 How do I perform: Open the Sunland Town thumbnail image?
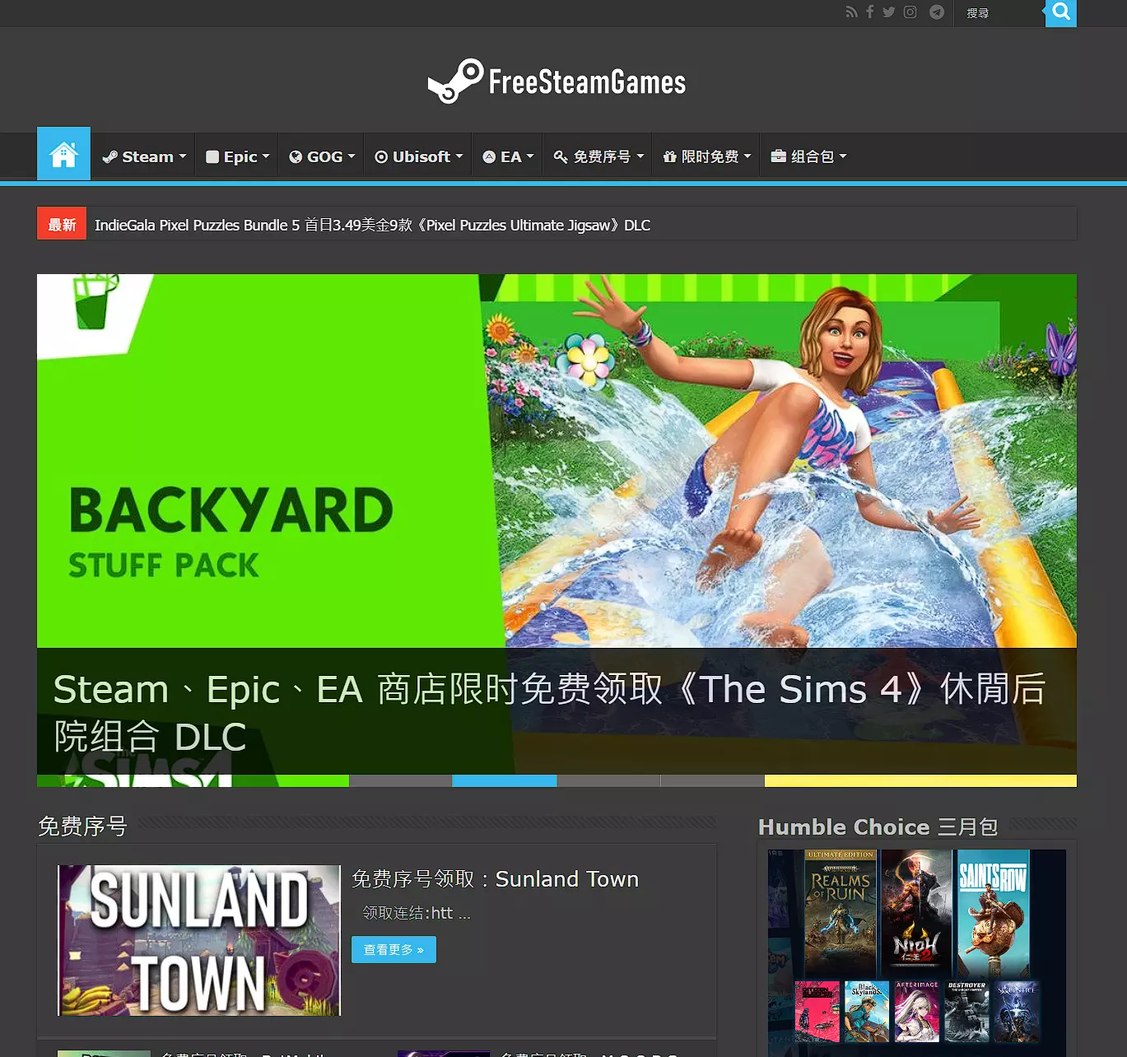click(x=199, y=940)
